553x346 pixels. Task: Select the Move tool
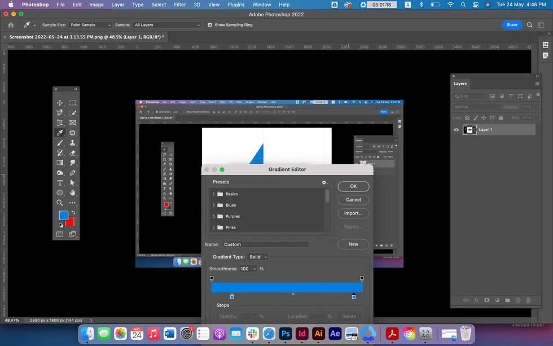[60, 103]
